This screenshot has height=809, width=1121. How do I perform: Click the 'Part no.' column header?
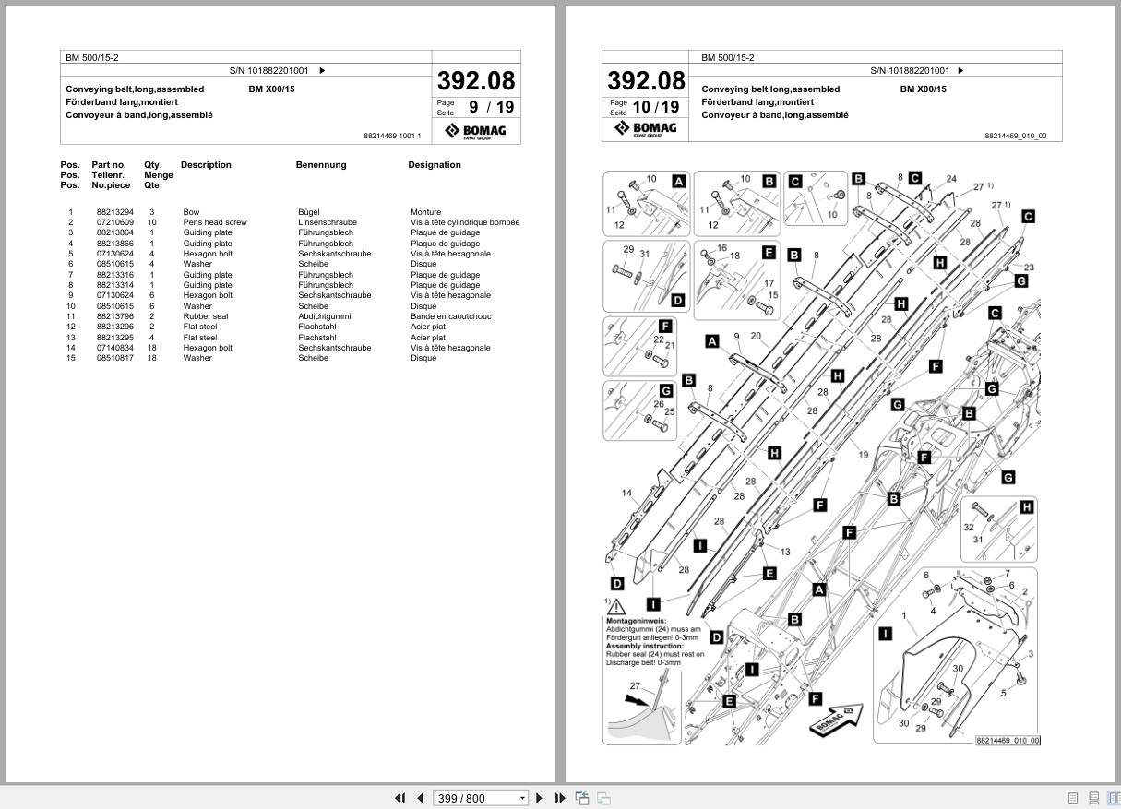pos(109,165)
